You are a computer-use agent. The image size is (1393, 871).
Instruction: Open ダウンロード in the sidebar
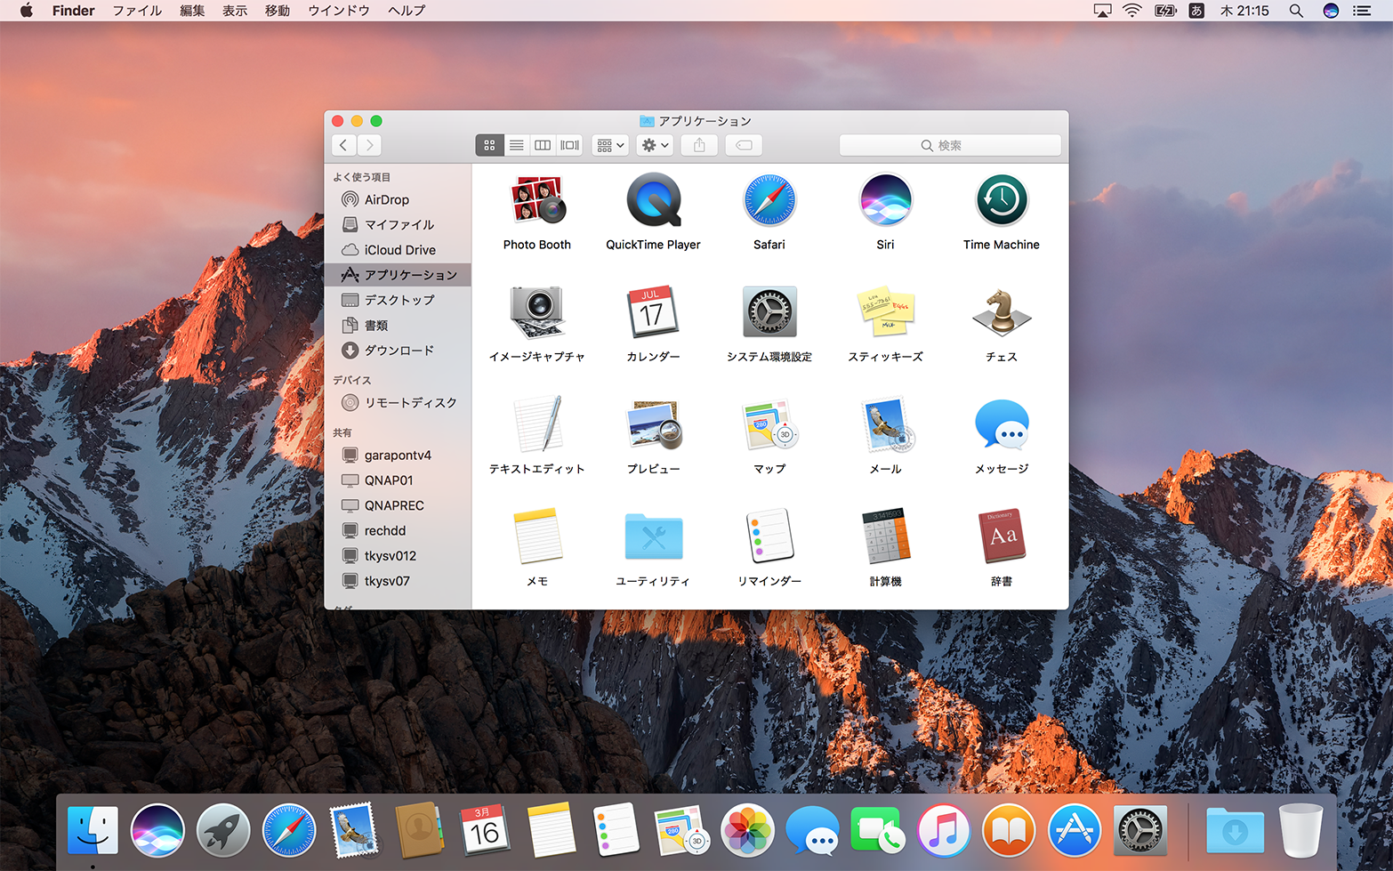click(398, 351)
